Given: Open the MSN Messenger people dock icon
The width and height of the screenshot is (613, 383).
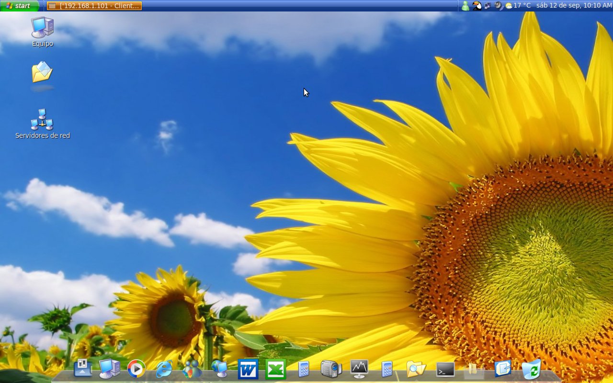Looking at the screenshot, I should click(192, 369).
